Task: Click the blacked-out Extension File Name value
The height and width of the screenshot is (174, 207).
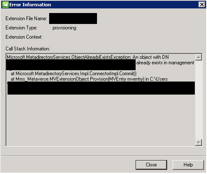Action: click(73, 18)
